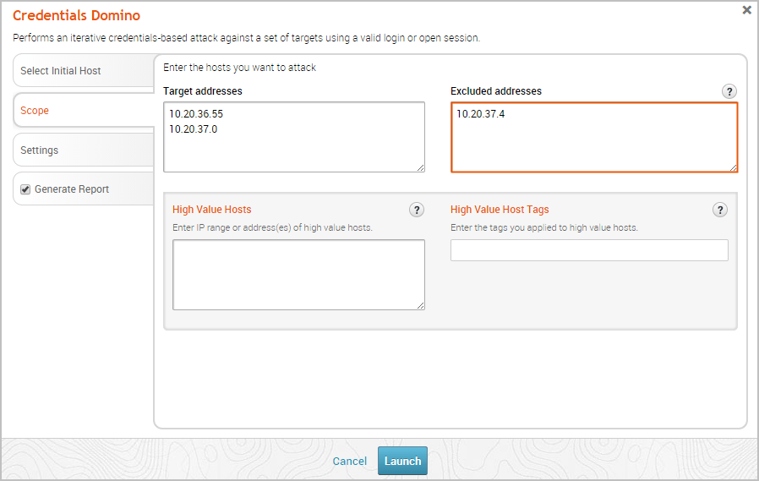This screenshot has width=759, height=481.
Task: Focus the Excluded addresses field with 10.20.37.4
Action: pyautogui.click(x=593, y=137)
